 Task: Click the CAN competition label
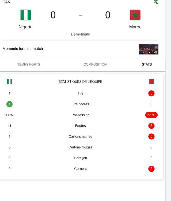click(6, 2)
